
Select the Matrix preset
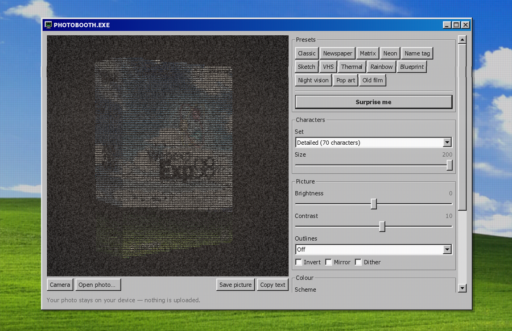pyautogui.click(x=368, y=53)
